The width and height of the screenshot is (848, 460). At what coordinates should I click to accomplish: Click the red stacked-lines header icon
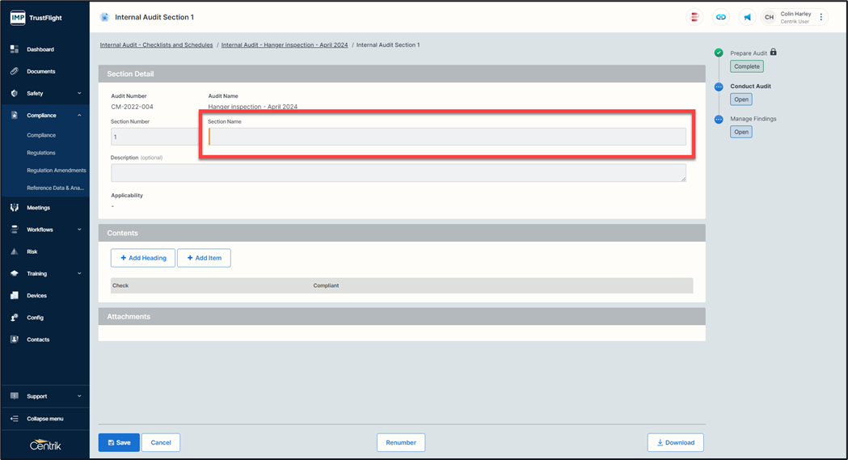click(694, 17)
